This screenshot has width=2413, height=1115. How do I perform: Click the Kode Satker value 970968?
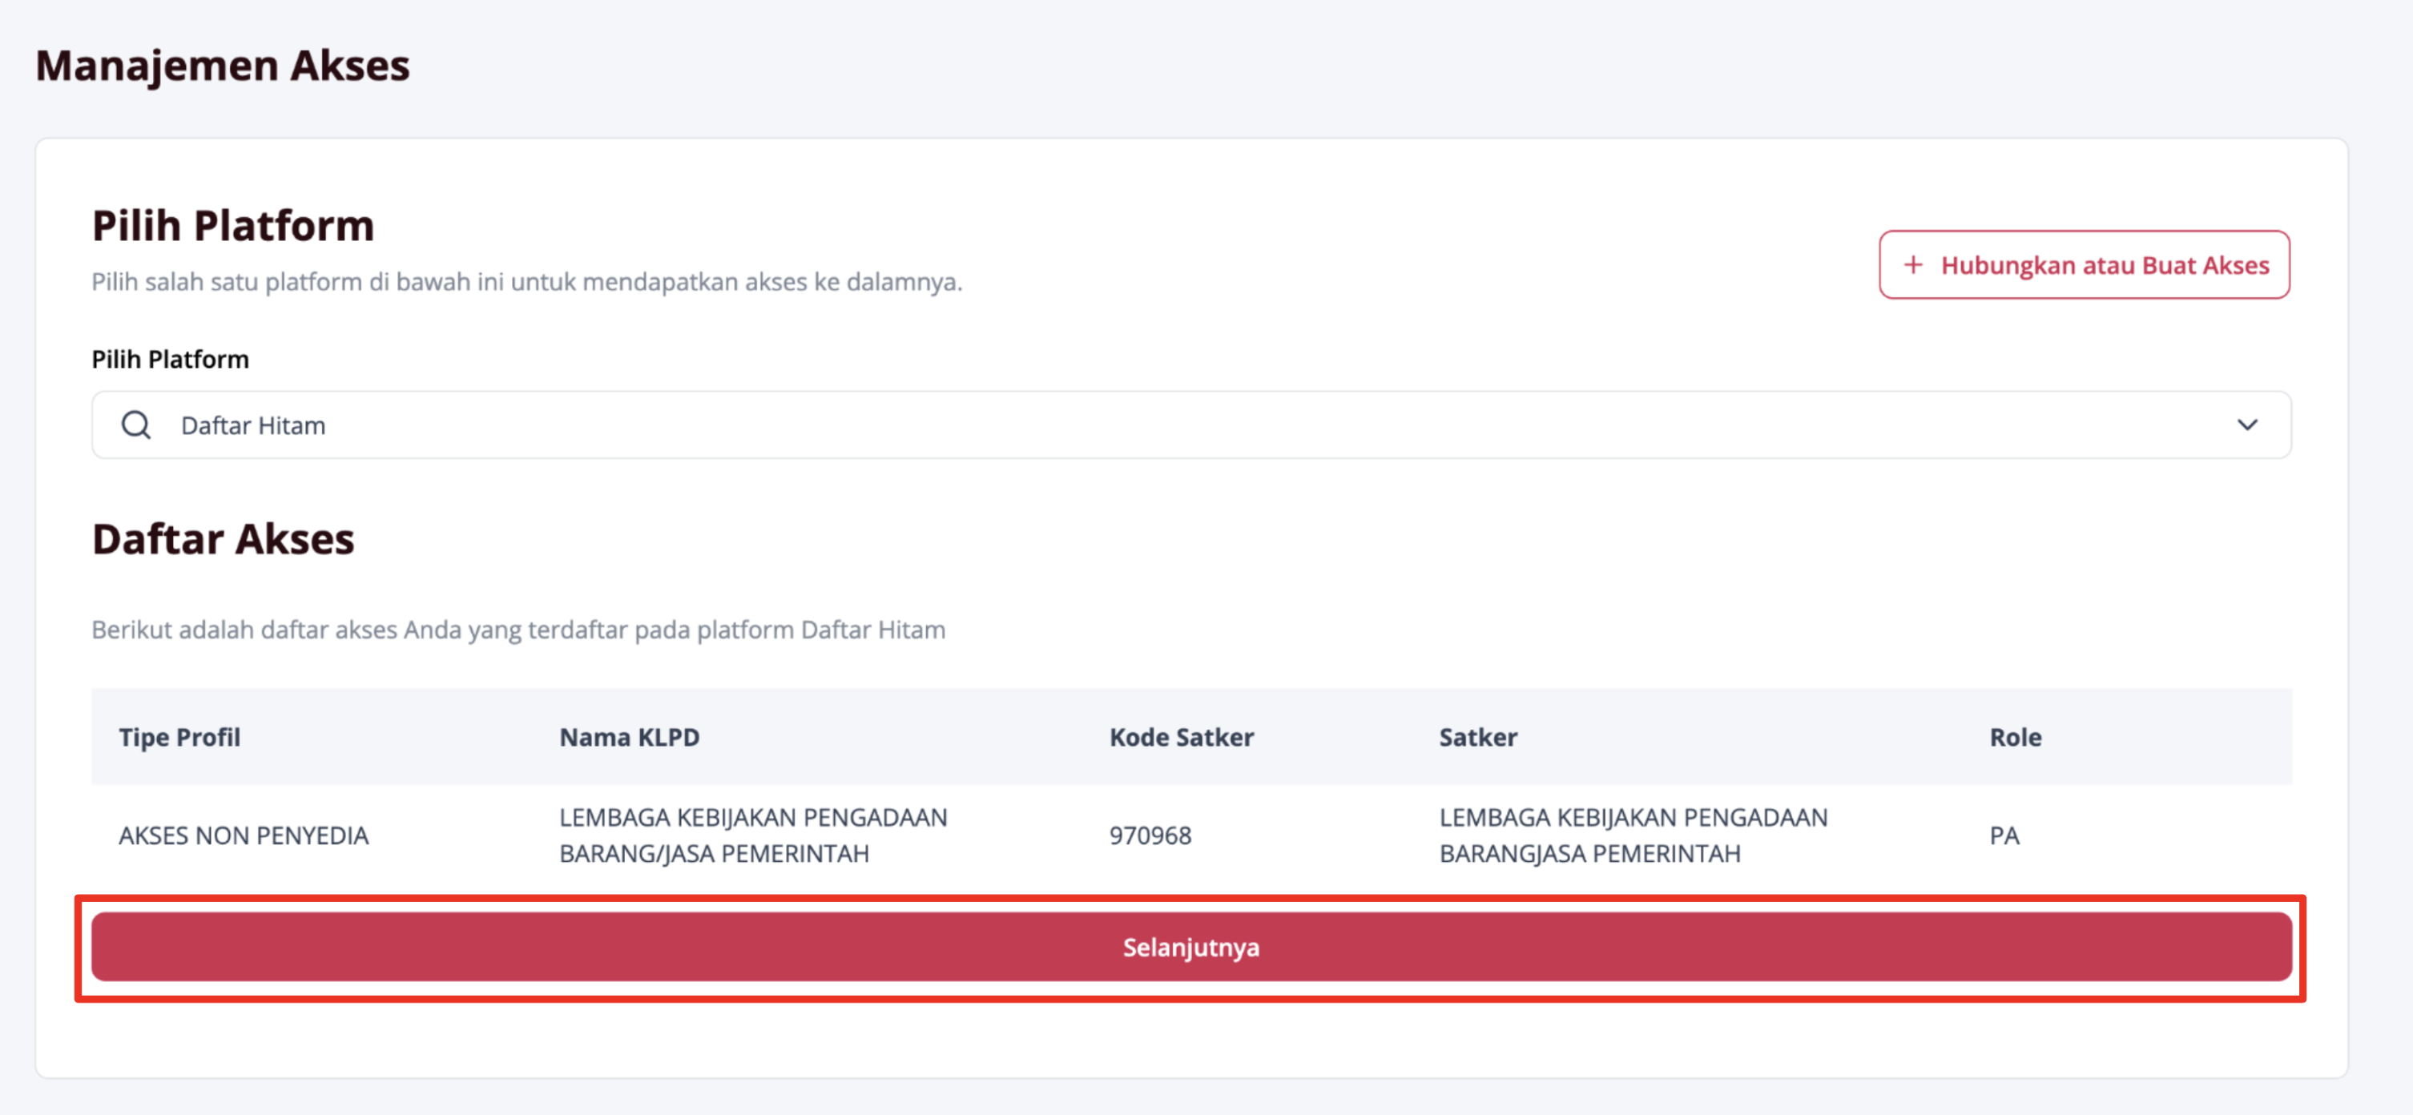[x=1150, y=835]
